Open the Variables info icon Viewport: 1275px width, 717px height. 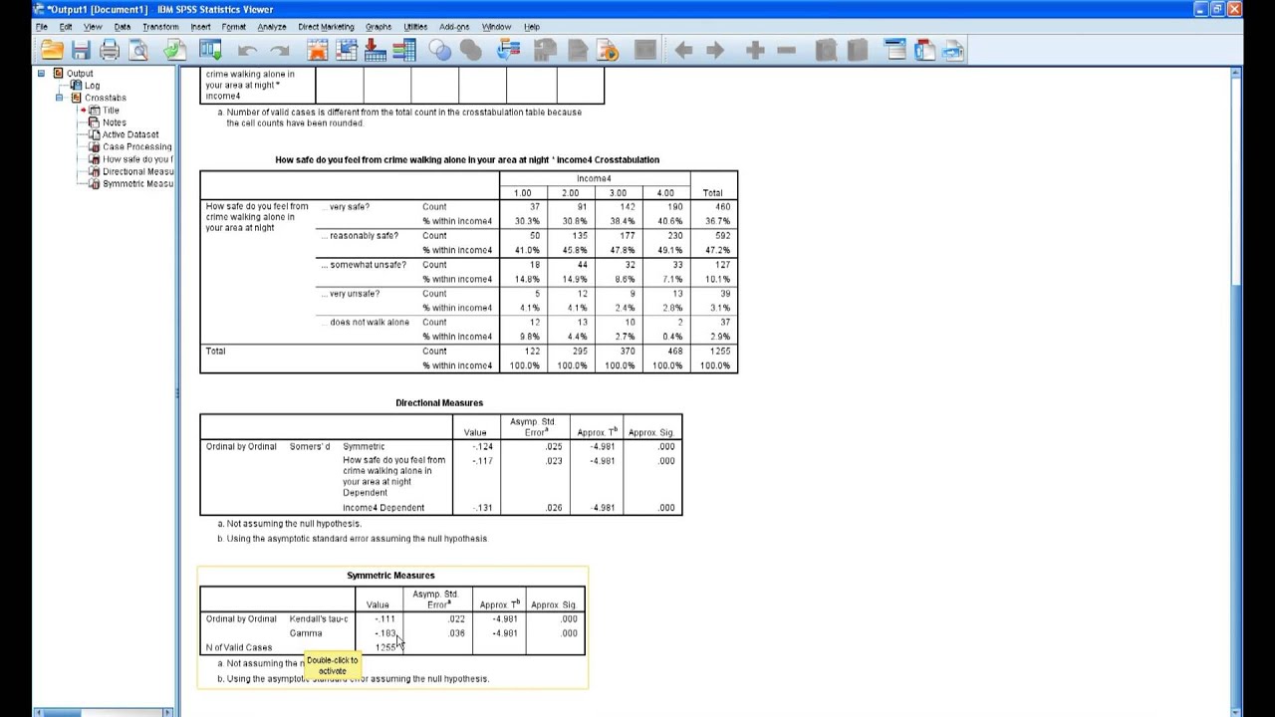pyautogui.click(x=403, y=50)
